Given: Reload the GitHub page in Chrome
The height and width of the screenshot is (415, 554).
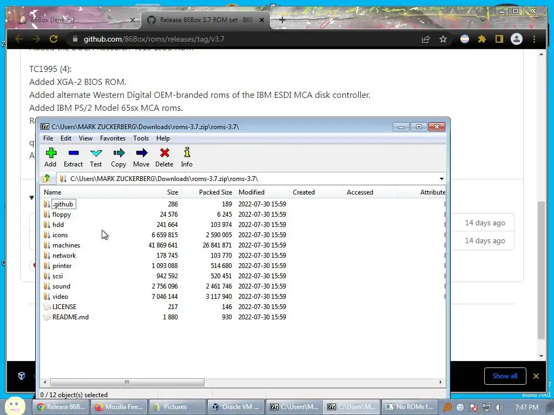Looking at the screenshot, I should pyautogui.click(x=54, y=39).
